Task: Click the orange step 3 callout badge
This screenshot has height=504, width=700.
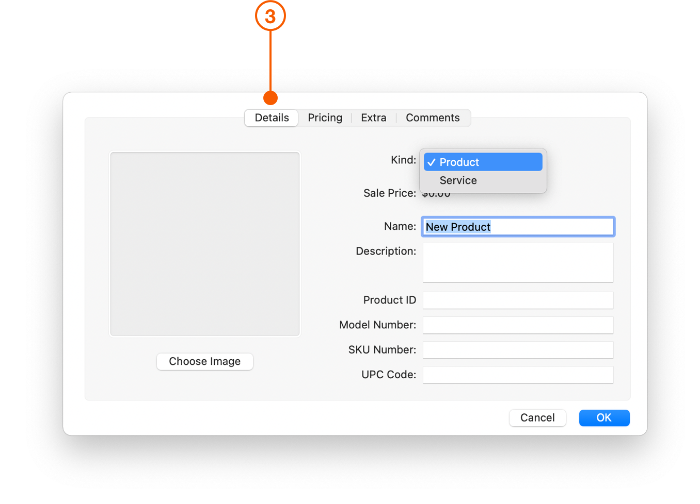Action: click(x=271, y=15)
